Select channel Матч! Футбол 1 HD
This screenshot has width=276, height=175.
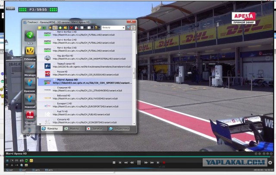[x=85, y=33]
